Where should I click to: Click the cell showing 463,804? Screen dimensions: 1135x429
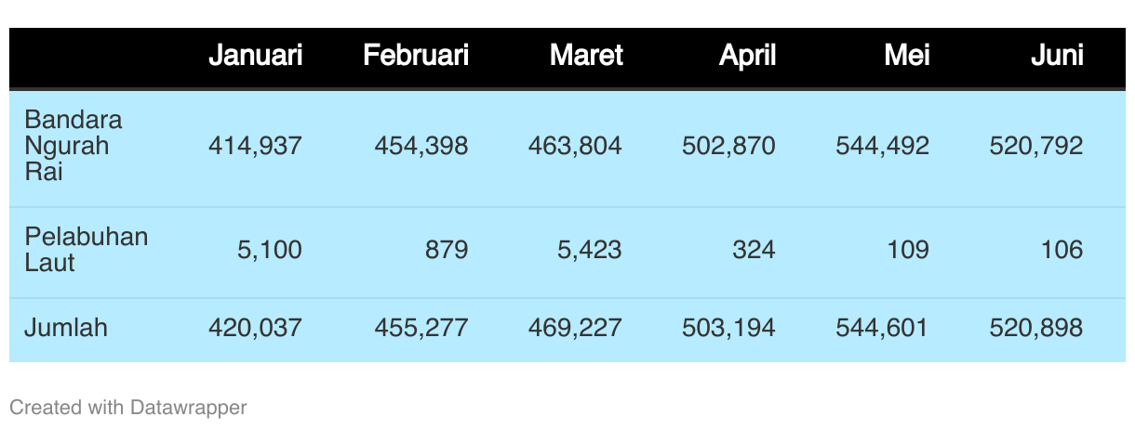[x=575, y=146]
